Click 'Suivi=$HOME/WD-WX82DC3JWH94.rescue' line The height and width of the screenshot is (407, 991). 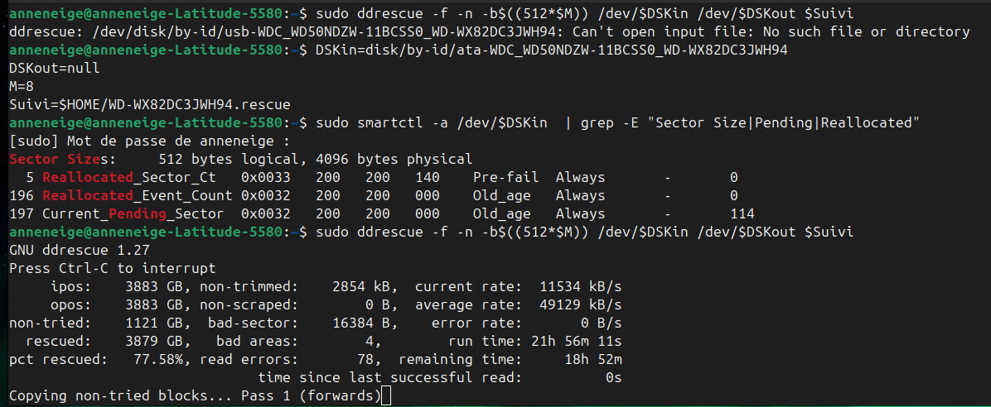(149, 104)
